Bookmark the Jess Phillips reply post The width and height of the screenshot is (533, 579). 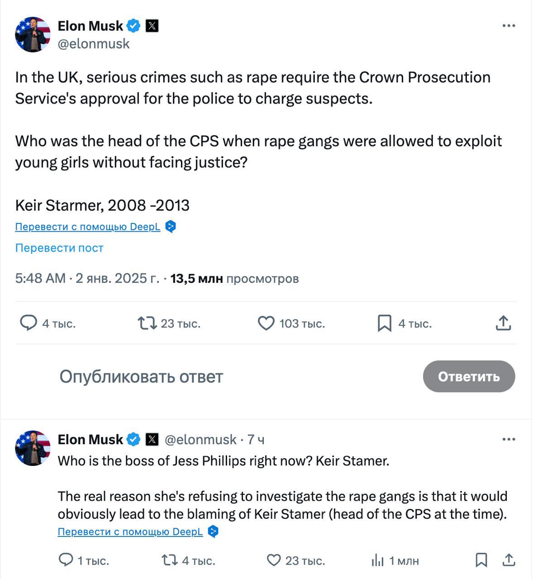pyautogui.click(x=481, y=560)
